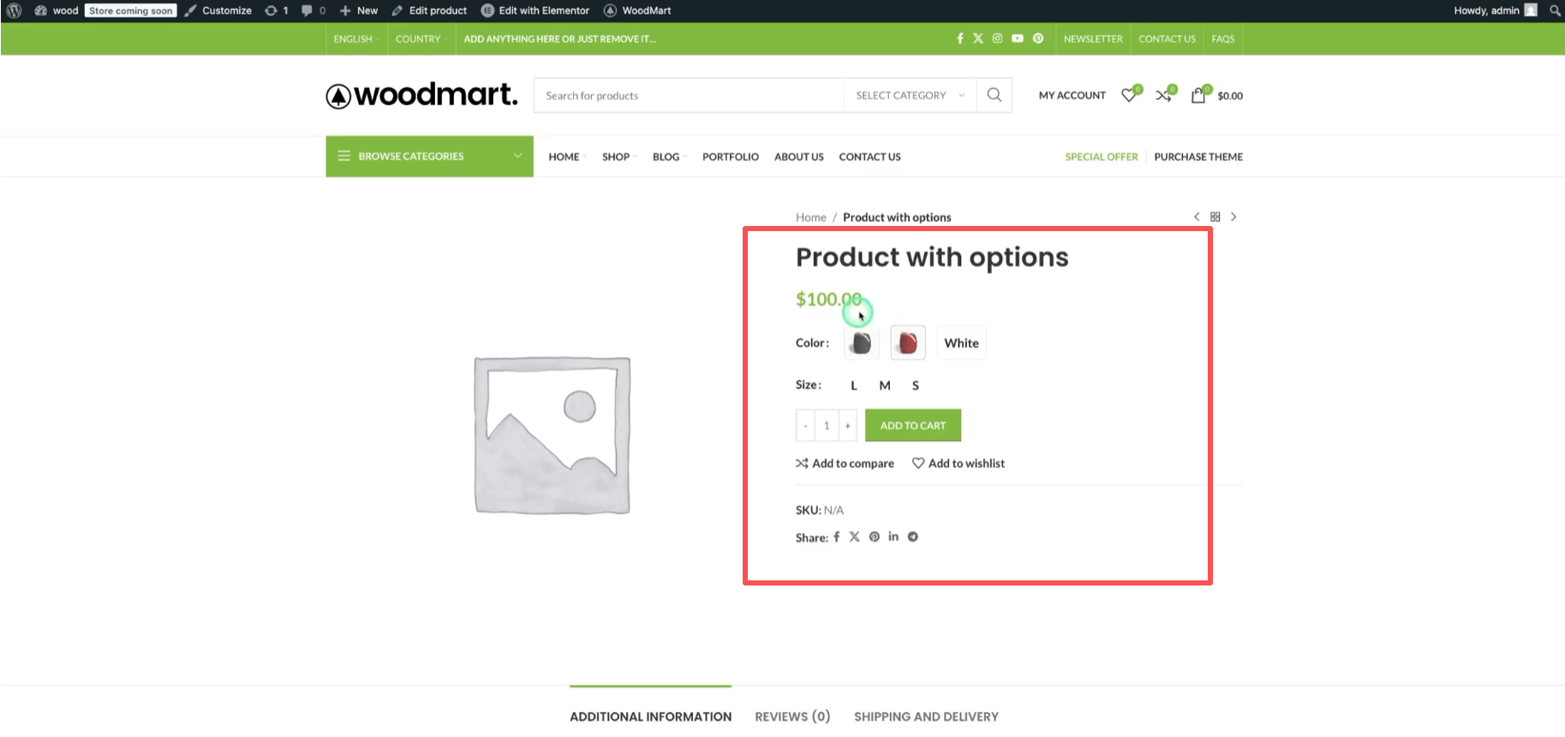Screen dimensions: 1565x737
Task: Open the Select Category dropdown
Action: [910, 95]
